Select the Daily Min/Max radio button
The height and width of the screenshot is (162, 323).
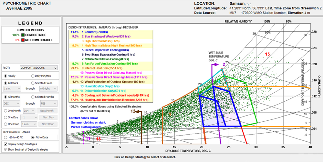click(33, 76)
